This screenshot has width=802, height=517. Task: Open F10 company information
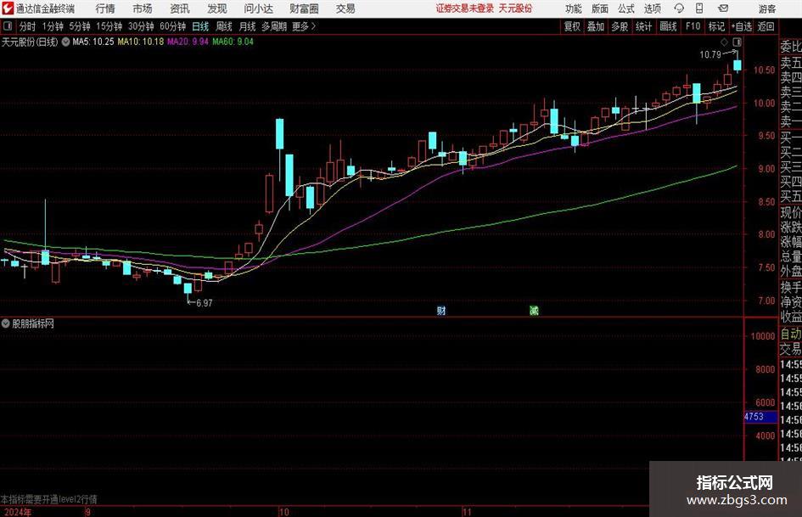tap(693, 26)
